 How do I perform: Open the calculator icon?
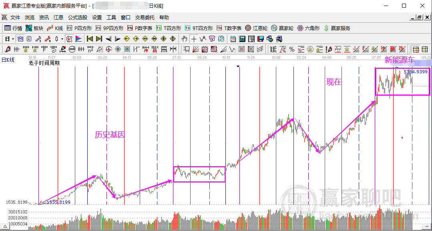(x=242, y=39)
